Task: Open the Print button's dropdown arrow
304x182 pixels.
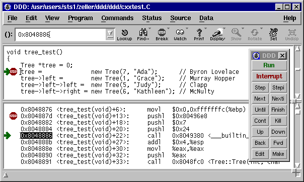Action: (205, 29)
